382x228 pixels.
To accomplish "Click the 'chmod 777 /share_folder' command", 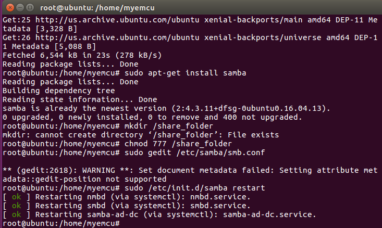I will pos(178,144).
